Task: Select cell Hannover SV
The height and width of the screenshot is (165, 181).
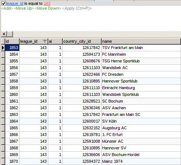Action: 141,148
